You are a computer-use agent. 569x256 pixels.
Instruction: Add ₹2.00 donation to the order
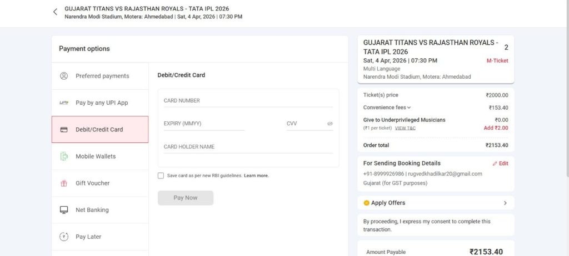click(x=496, y=128)
